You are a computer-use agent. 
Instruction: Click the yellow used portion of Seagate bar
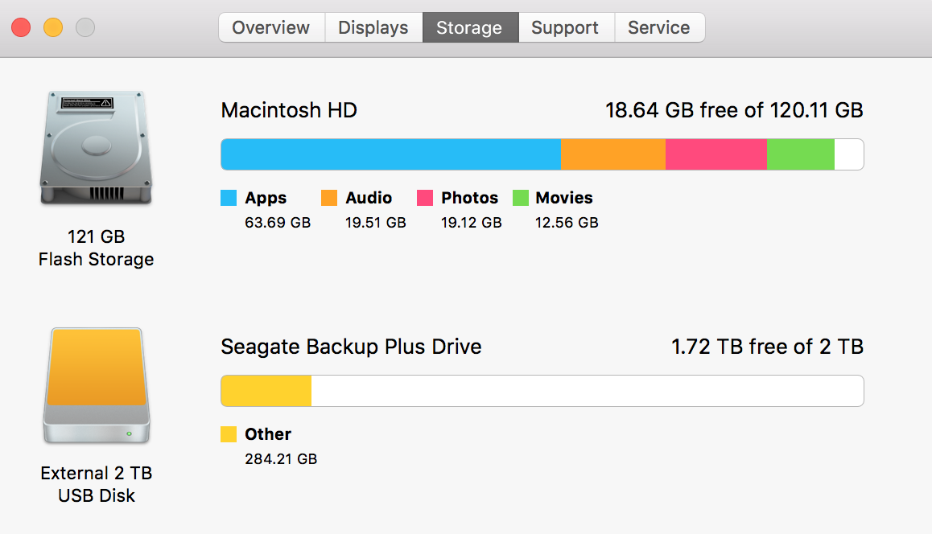click(266, 391)
